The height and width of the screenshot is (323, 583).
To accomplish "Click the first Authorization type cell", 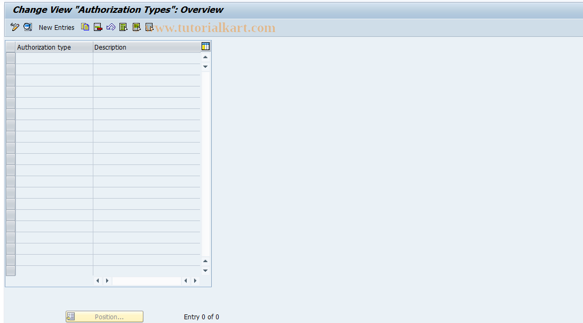I will tap(54, 58).
